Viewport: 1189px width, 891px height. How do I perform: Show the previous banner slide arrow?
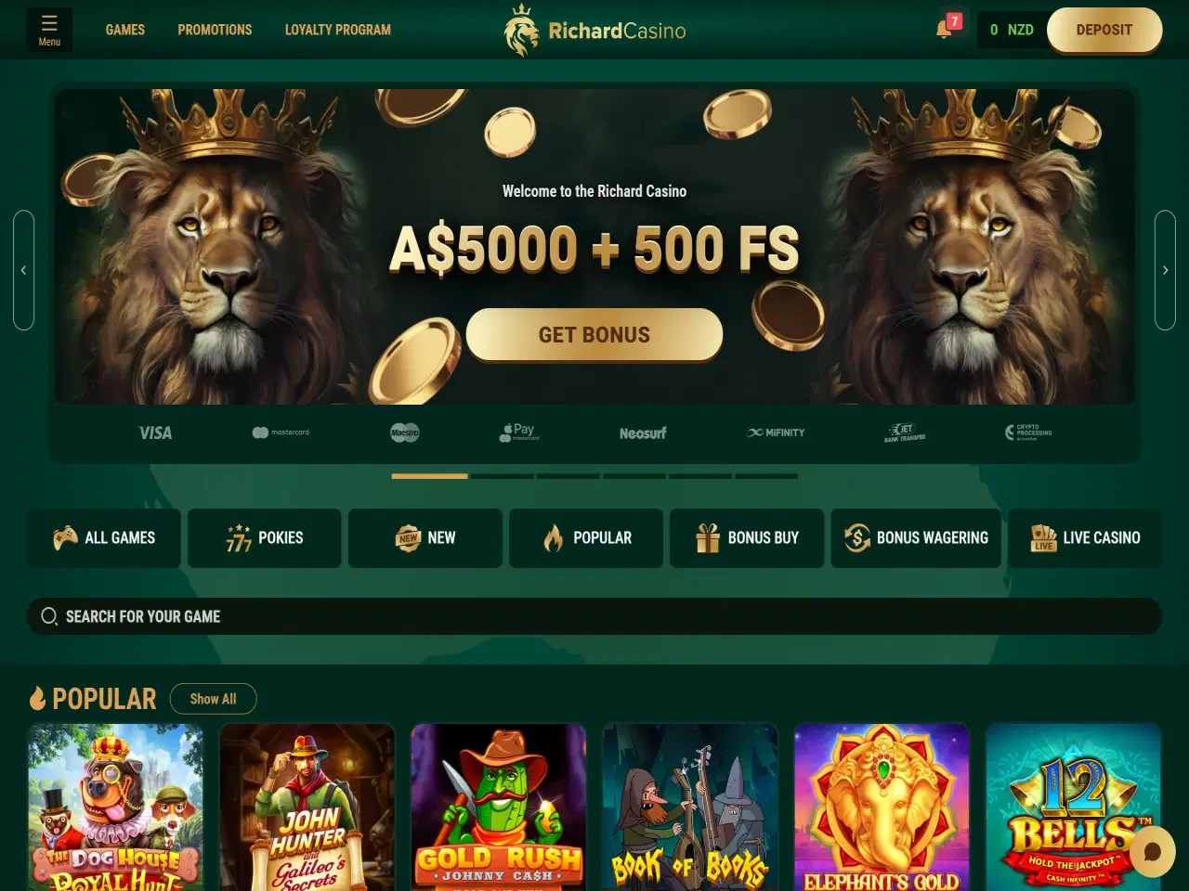(23, 270)
